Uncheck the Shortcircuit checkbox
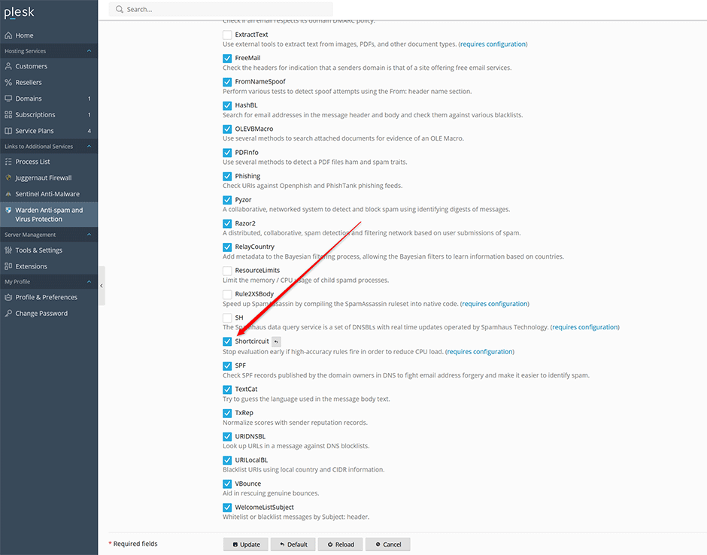The height and width of the screenshot is (555, 707). (x=227, y=341)
